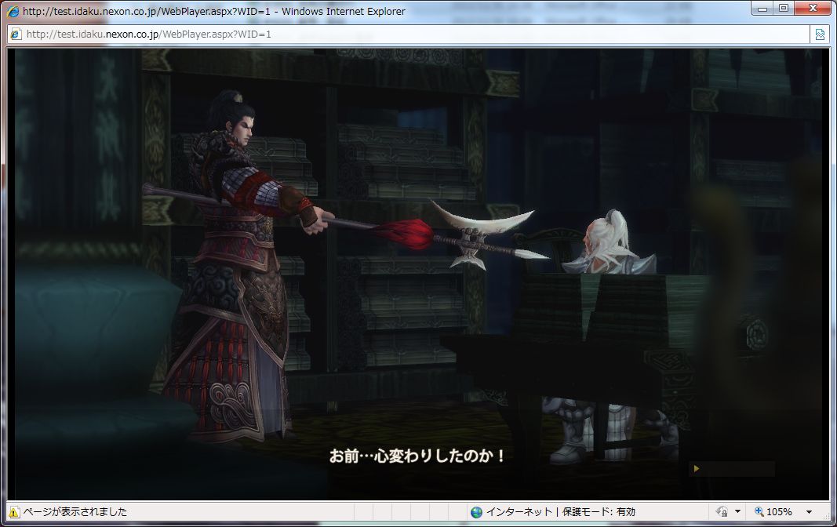Viewport: 837px width, 527px height.
Task: Click the Internet Explorer logo in title bar
Action: [x=13, y=11]
